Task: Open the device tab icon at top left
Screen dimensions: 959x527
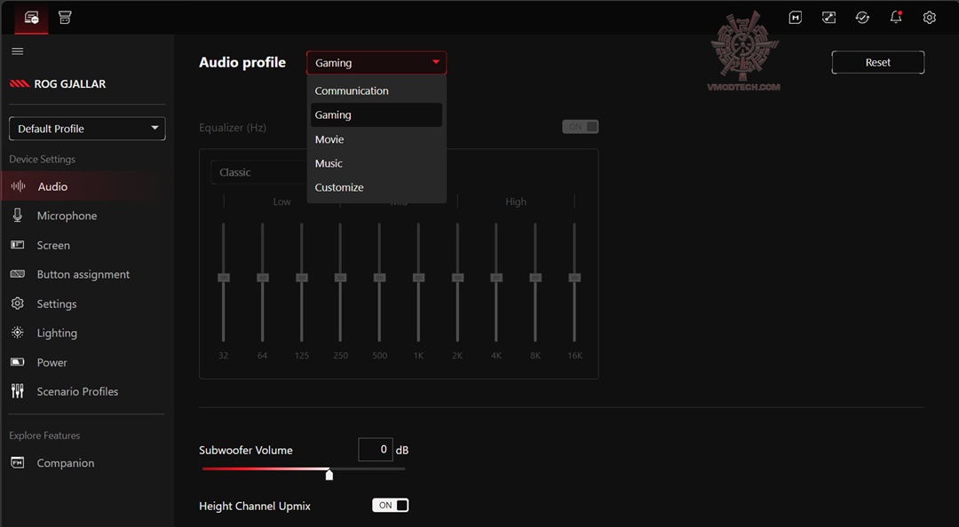Action: [x=31, y=17]
